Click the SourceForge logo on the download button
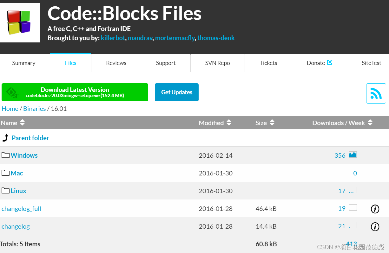The height and width of the screenshot is (253, 389). tap(13, 92)
